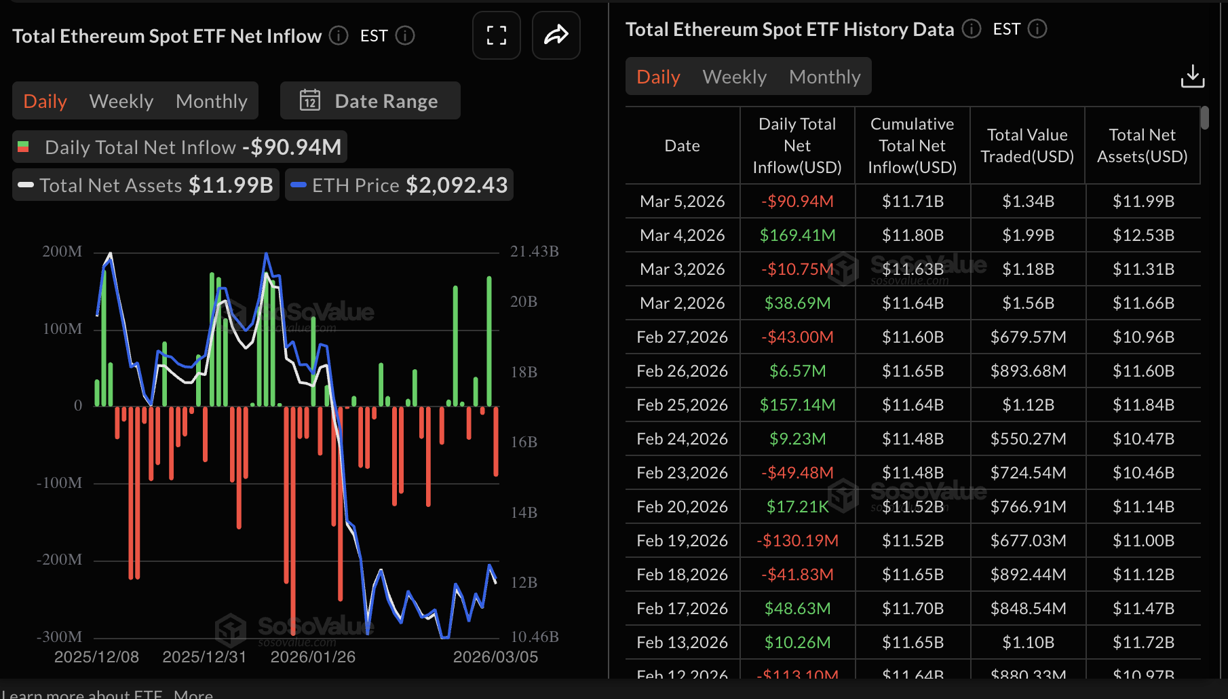Click the info icon beside Net Inflow title
Image resolution: width=1228 pixels, height=699 pixels.
tap(339, 35)
